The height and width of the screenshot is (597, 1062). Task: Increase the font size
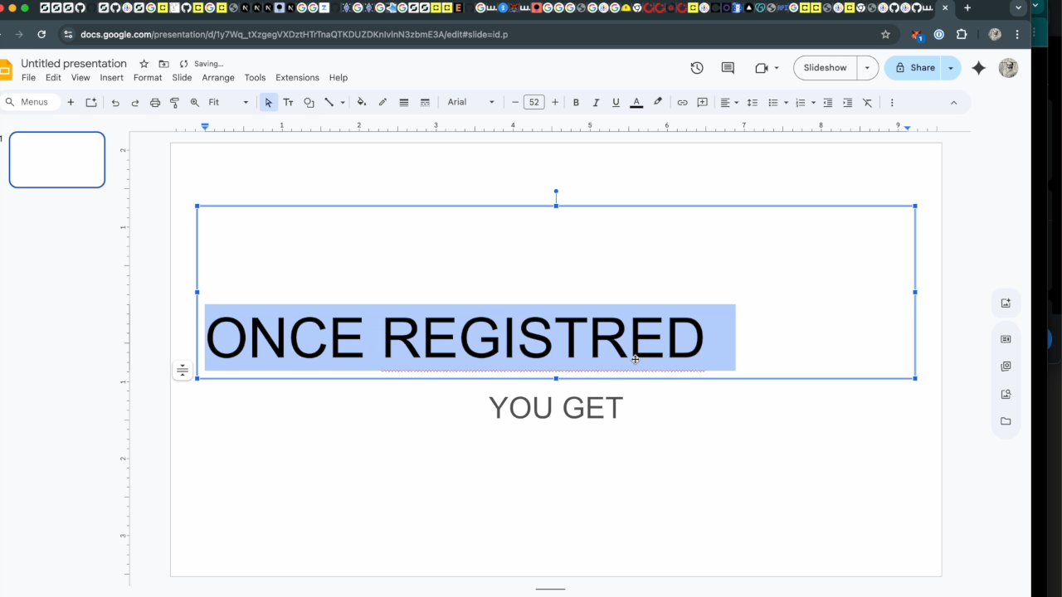(555, 102)
